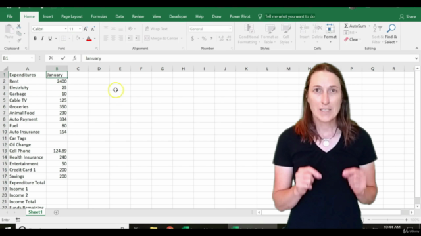Screen dimensions: 421x236
Task: Click the Clear eraser button
Action: point(353,39)
